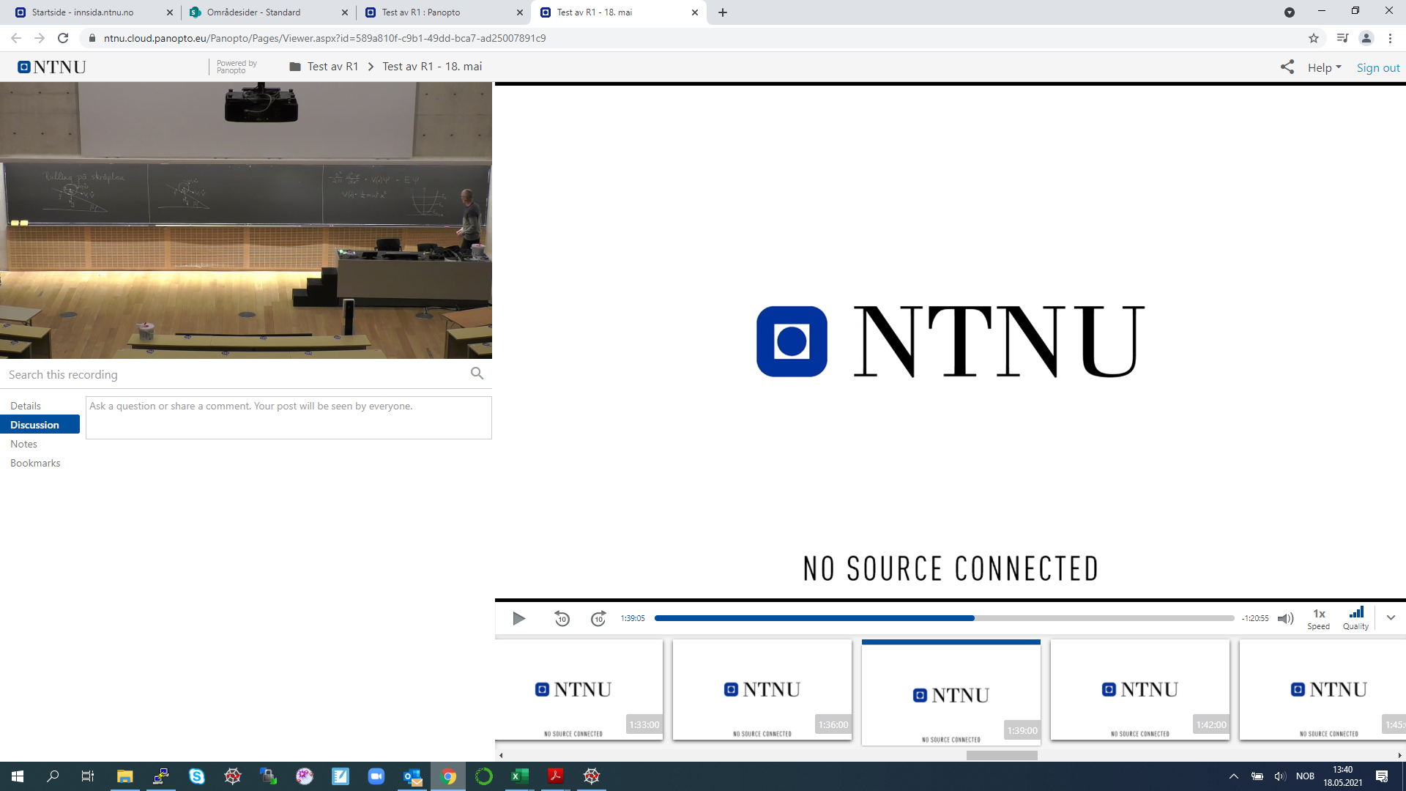Click the lecture hall camera video
The width and height of the screenshot is (1406, 791).
coord(246,220)
